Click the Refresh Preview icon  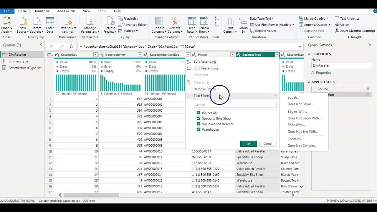click(110, 21)
